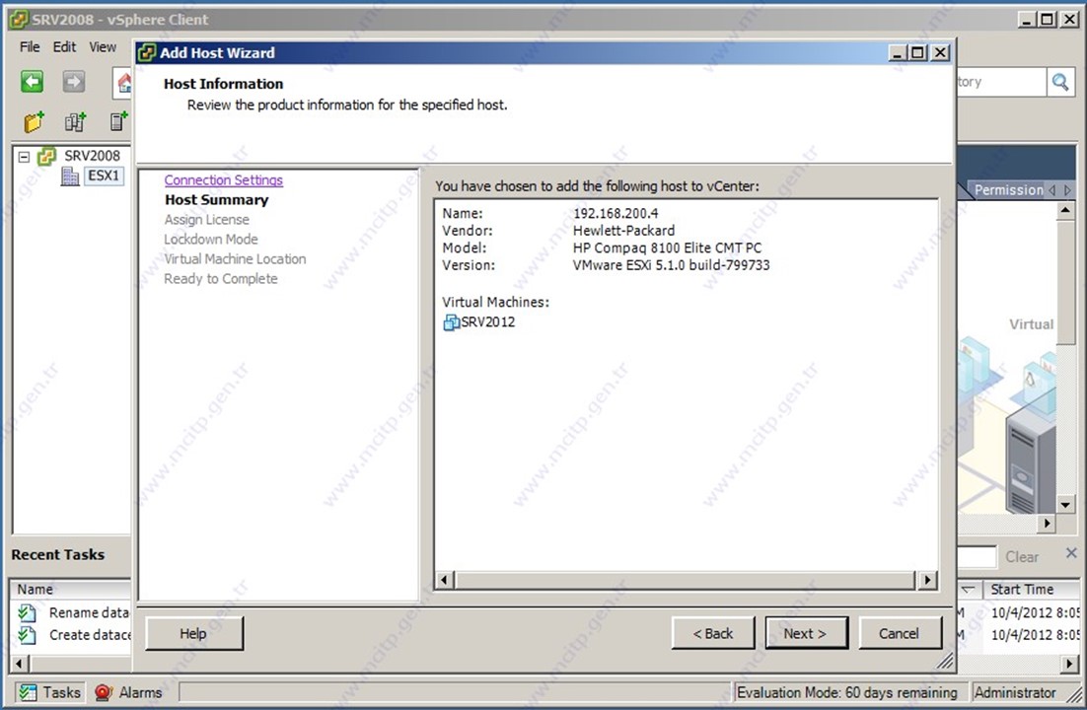Click main panel scroll-down arrow
Viewport: 1087px width, 710px height.
tap(1065, 504)
